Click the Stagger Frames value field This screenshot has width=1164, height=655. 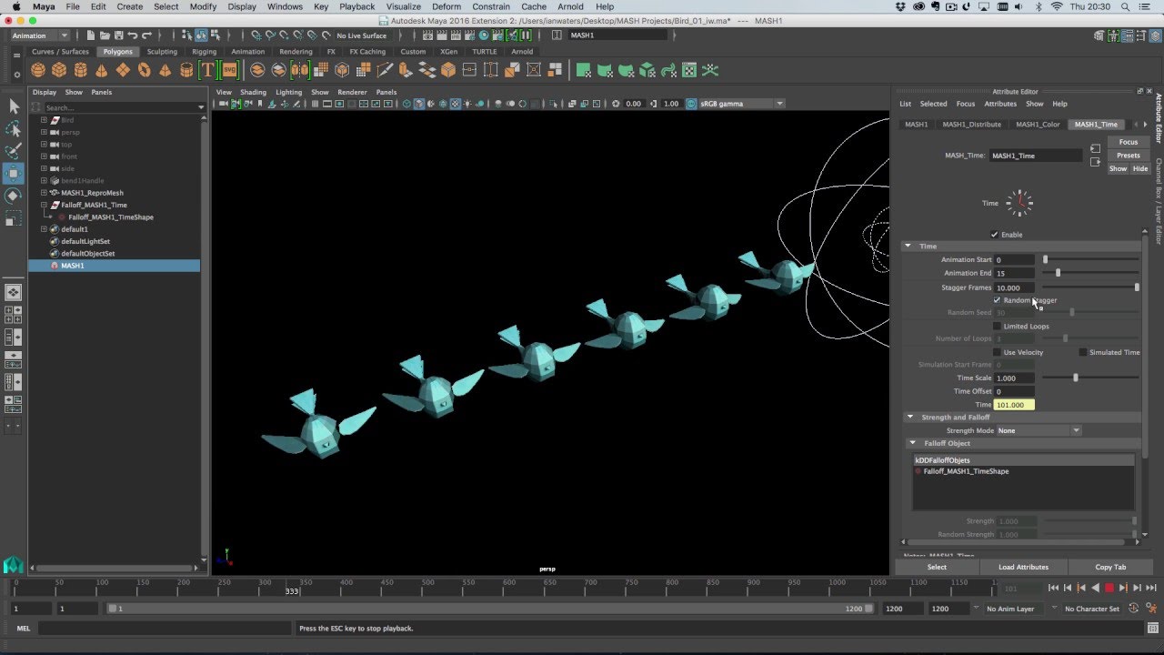[x=1014, y=287]
